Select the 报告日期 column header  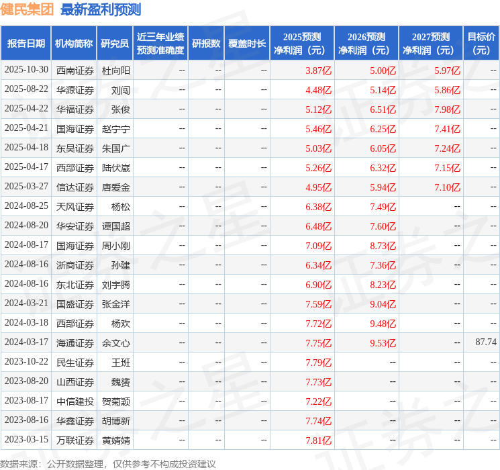pyautogui.click(x=26, y=44)
